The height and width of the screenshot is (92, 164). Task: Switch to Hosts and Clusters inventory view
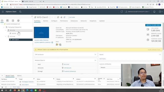point(2,20)
